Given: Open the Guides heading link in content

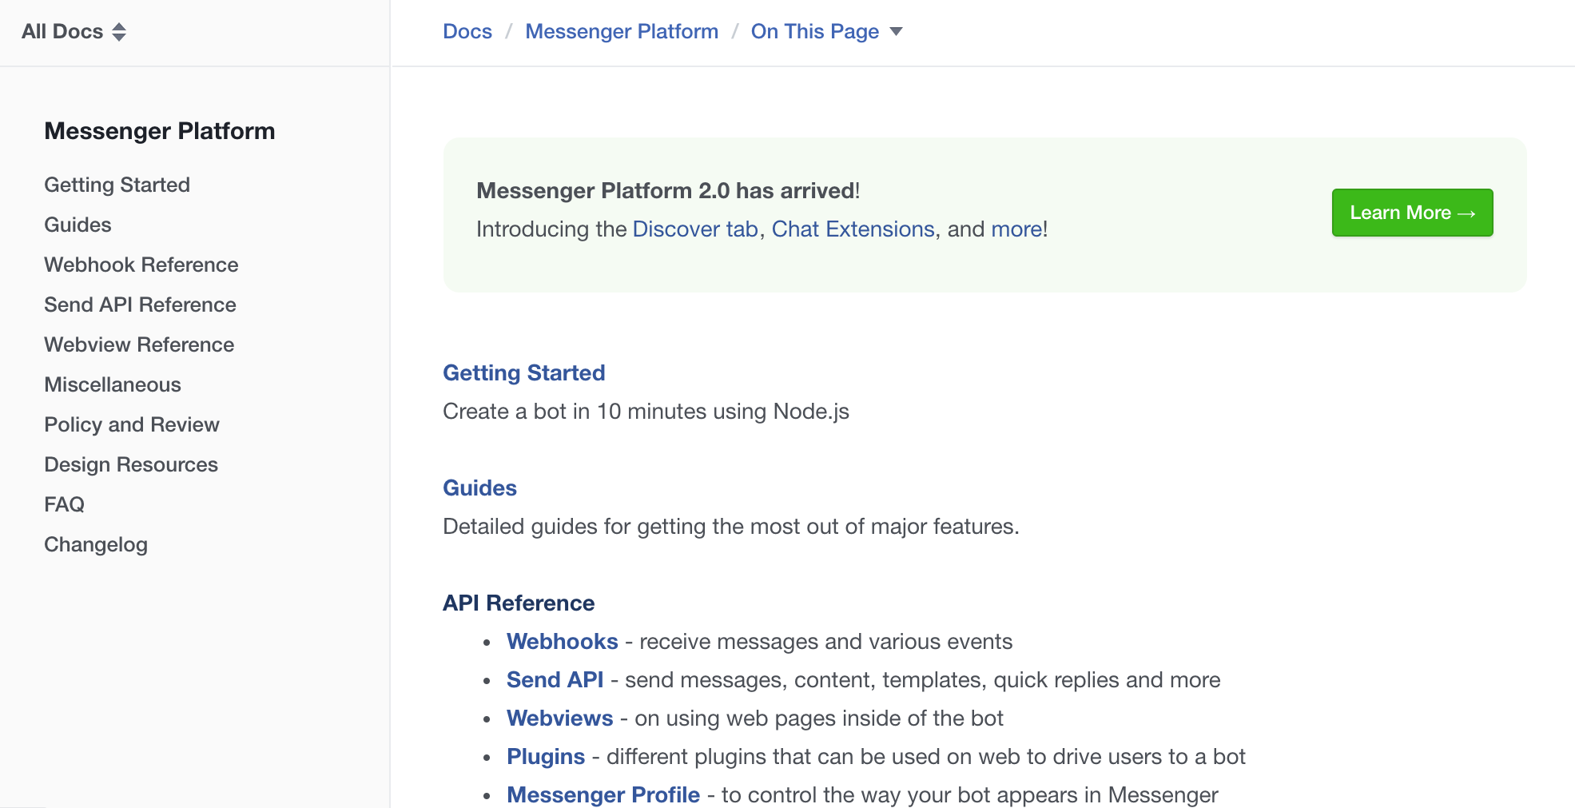Looking at the screenshot, I should (479, 488).
